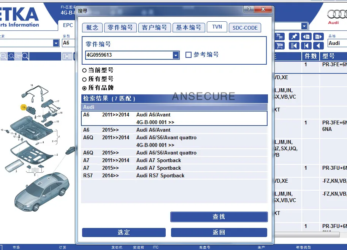The height and width of the screenshot is (250, 347).
Task: Click the single shopping cart icon
Action: [279, 46]
